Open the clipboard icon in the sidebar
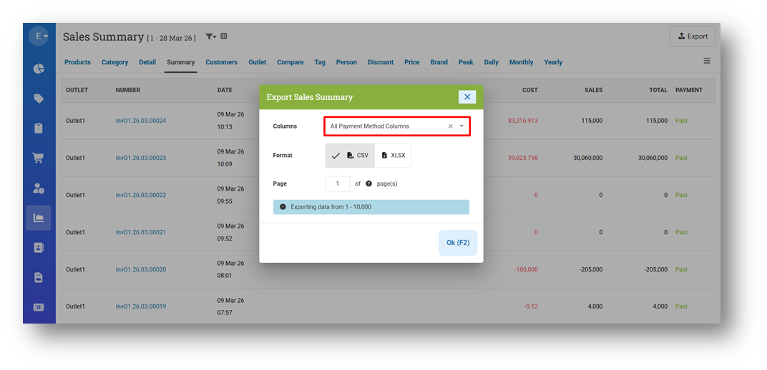This screenshot has width=767, height=370. pyautogui.click(x=39, y=129)
